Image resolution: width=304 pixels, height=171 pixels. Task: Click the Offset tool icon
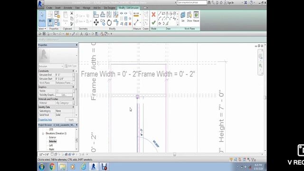[103, 15]
